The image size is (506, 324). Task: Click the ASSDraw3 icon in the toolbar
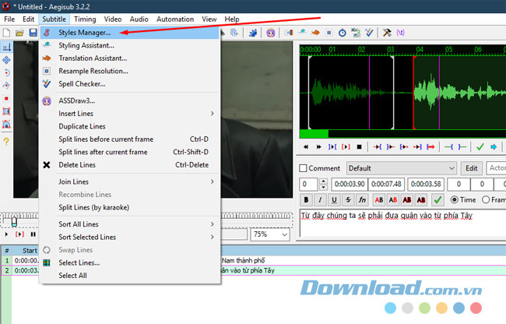pos(270,33)
